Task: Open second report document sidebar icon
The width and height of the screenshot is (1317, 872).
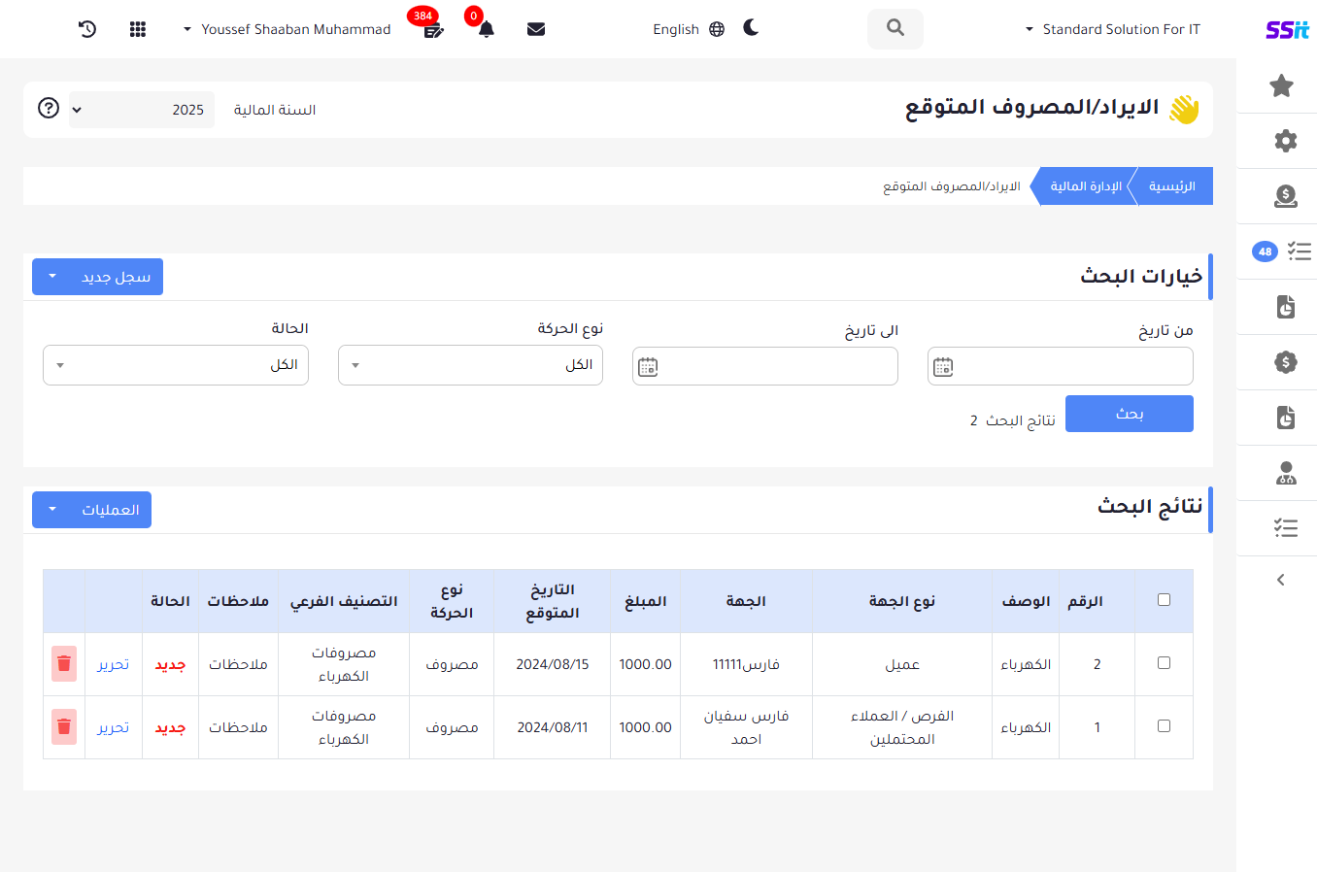Action: click(x=1286, y=418)
